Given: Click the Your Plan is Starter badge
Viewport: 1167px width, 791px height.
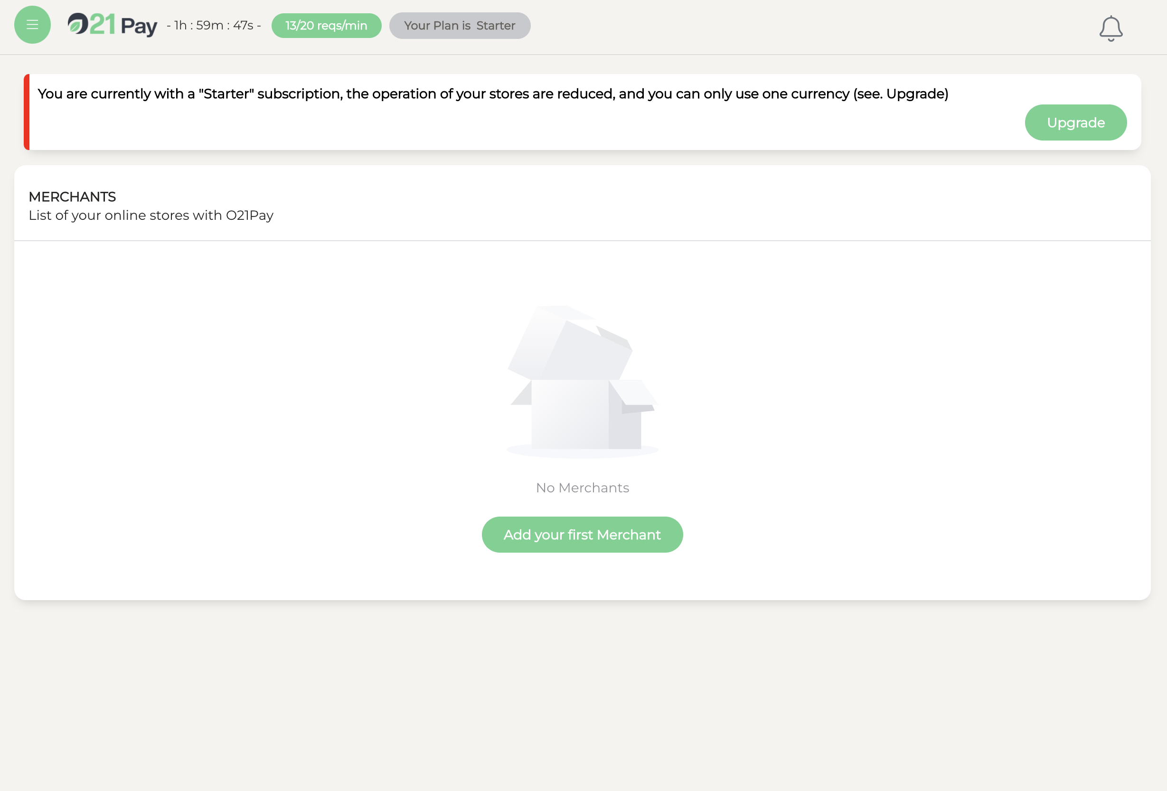Looking at the screenshot, I should [460, 26].
